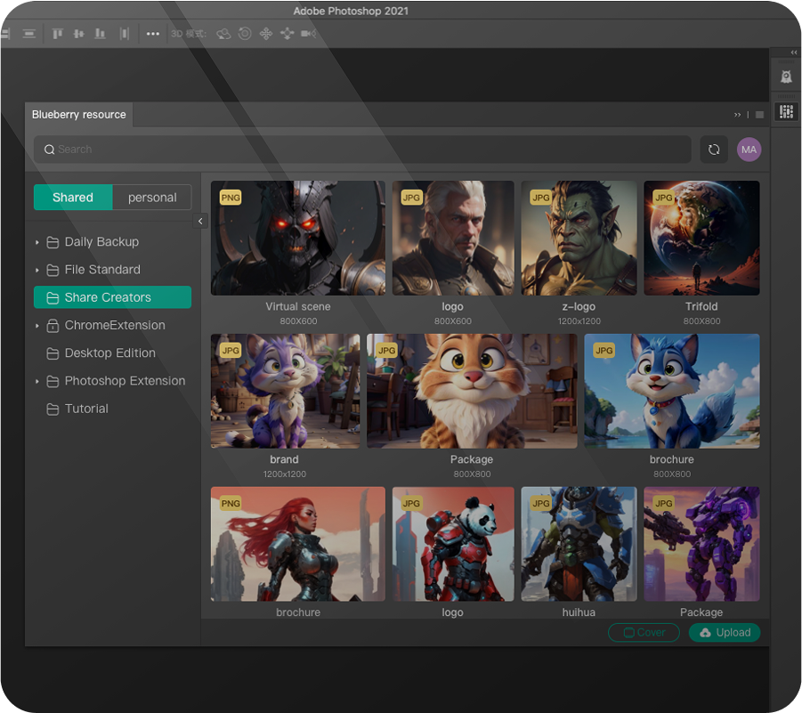The image size is (802, 713).
Task: Collapse the sidebar using the left chevron
Action: [200, 221]
